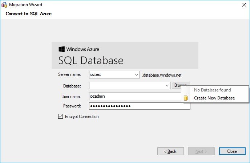Close the Migration Wizard window with X
Screen dimensions: 250x163
point(244,5)
